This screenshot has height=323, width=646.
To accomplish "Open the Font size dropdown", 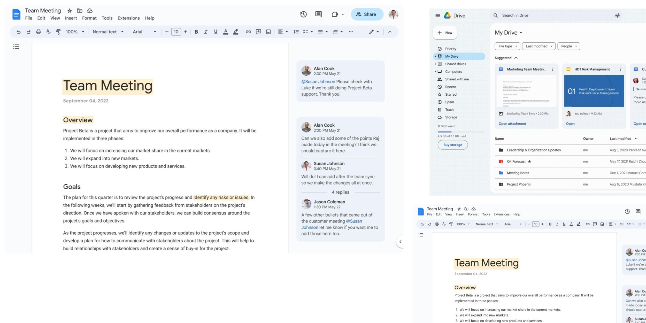I will tap(176, 31).
